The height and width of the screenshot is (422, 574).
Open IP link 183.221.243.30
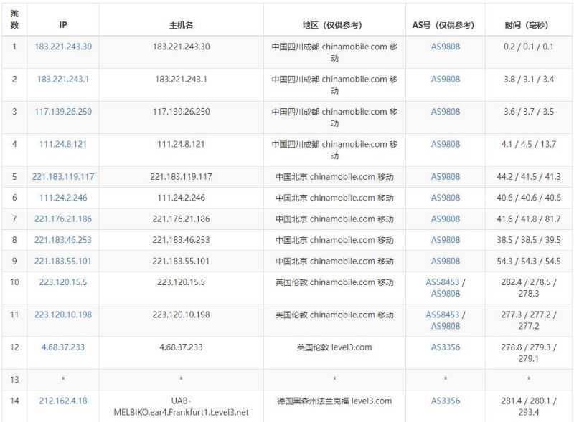click(x=63, y=47)
